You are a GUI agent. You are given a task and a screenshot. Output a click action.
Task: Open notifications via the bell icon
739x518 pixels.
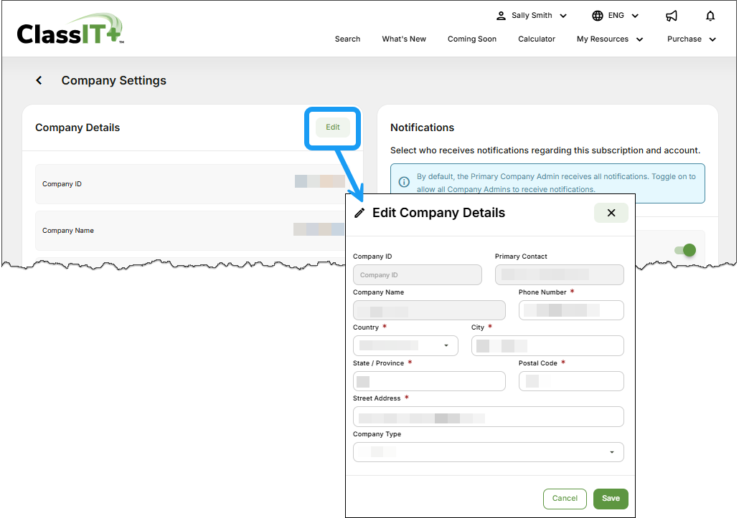pyautogui.click(x=710, y=15)
